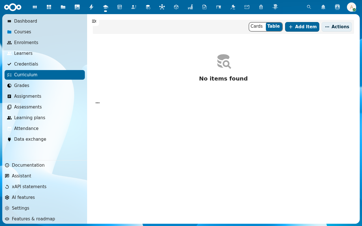This screenshot has width=362, height=226.
Task: Open the luggage suitcase app icon
Action: pyautogui.click(x=261, y=7)
